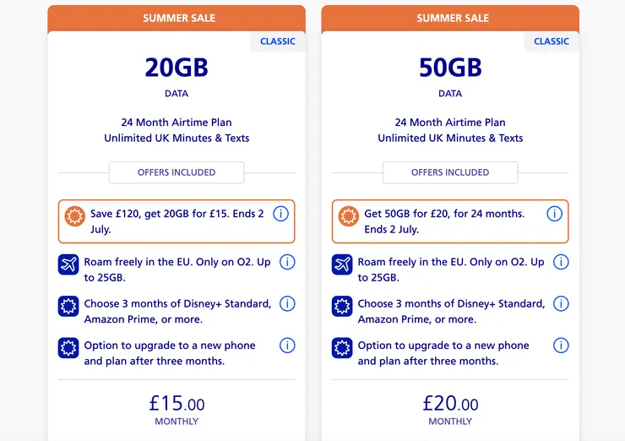Viewport: 625px width, 441px height.
Task: Open info for 50GB for £20 offer
Action: [x=555, y=214]
